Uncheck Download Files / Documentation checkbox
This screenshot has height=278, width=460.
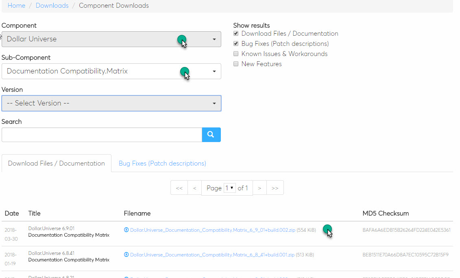click(236, 33)
